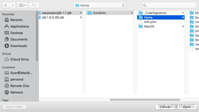199x112 pixels.
Task: Click the _CodeSignature folder icon
Action: click(x=141, y=13)
